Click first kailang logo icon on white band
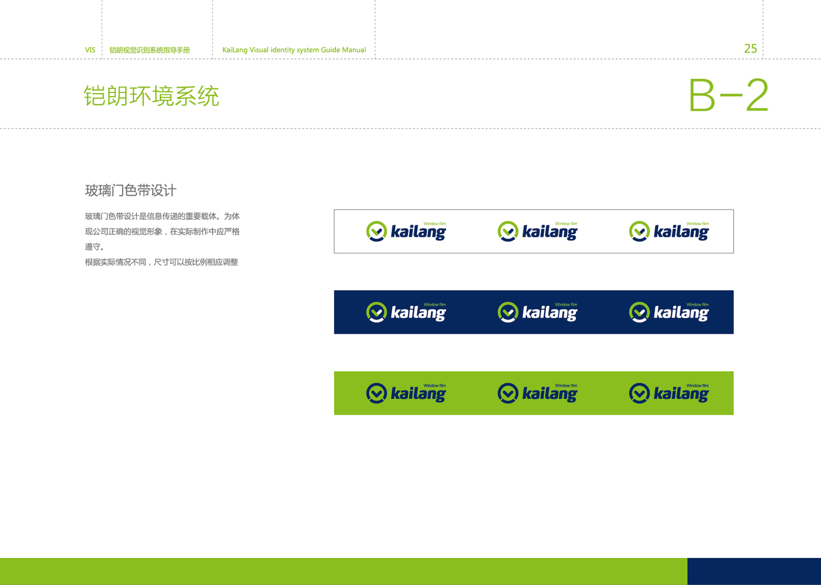Image resolution: width=821 pixels, height=585 pixels. click(377, 231)
